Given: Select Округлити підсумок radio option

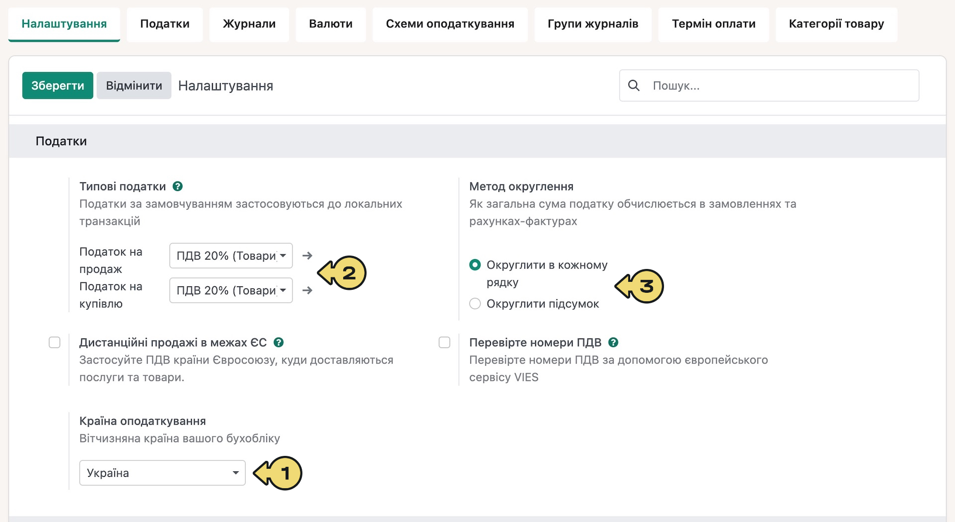Looking at the screenshot, I should (x=475, y=304).
